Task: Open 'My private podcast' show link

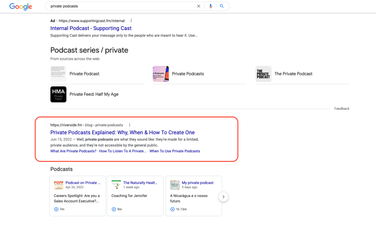Action: pos(198,183)
